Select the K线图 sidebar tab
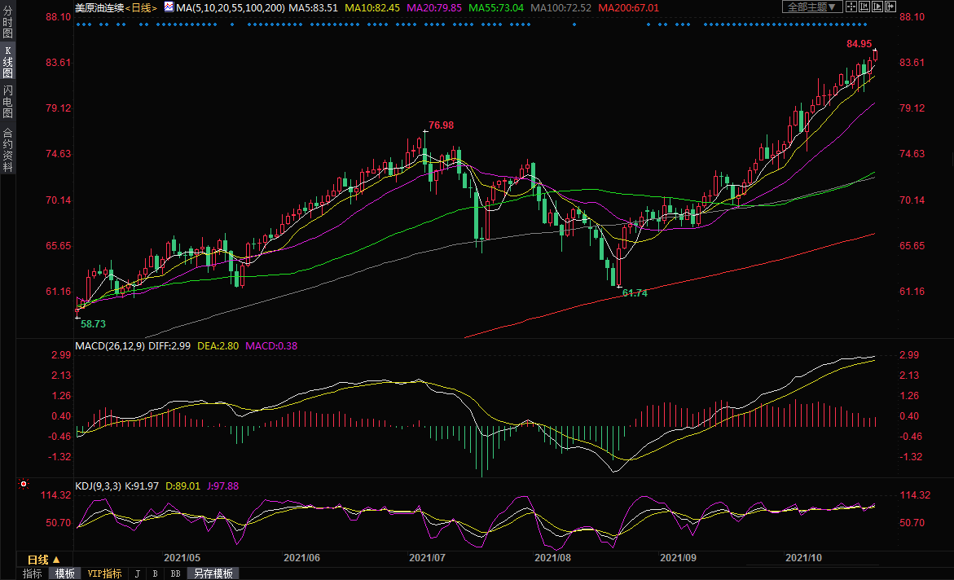This screenshot has width=954, height=580. click(x=7, y=62)
